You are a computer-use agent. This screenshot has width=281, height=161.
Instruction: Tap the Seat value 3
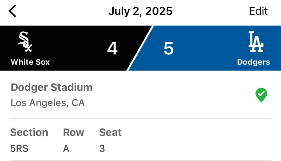coord(102,149)
